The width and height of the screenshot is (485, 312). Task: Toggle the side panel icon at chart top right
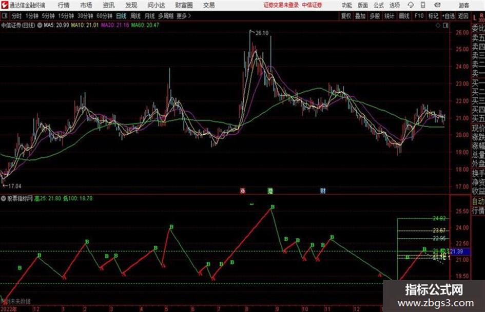(445, 26)
